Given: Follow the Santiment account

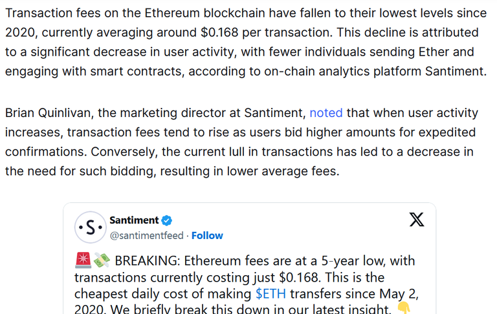Looking at the screenshot, I should [x=207, y=235].
